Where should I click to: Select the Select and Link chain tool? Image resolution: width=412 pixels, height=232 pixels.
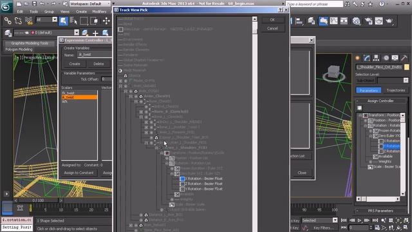(8, 21)
